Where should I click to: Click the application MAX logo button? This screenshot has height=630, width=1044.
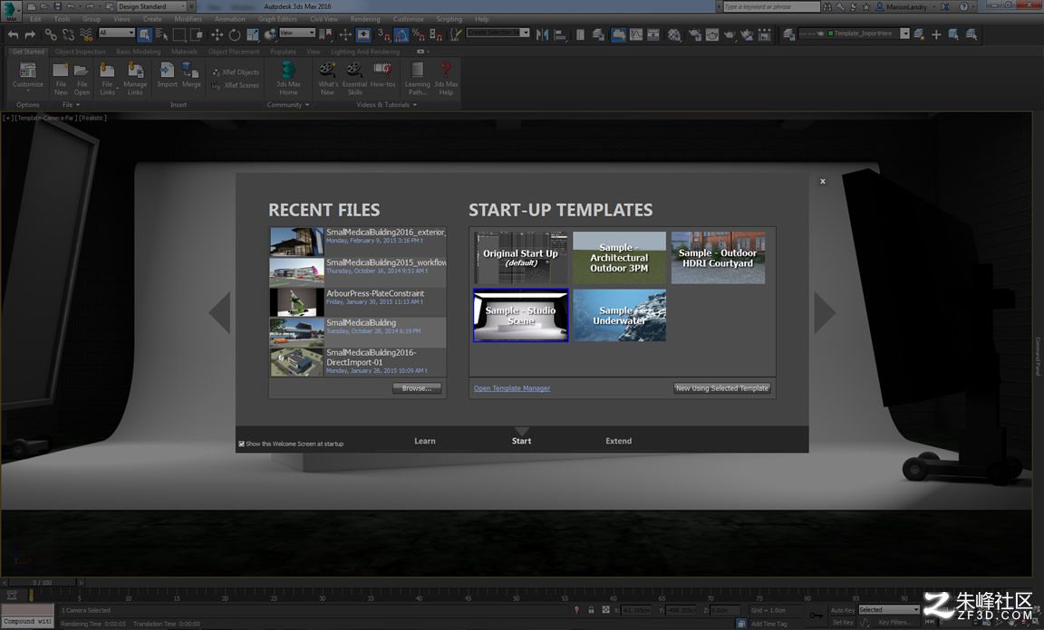(11, 11)
